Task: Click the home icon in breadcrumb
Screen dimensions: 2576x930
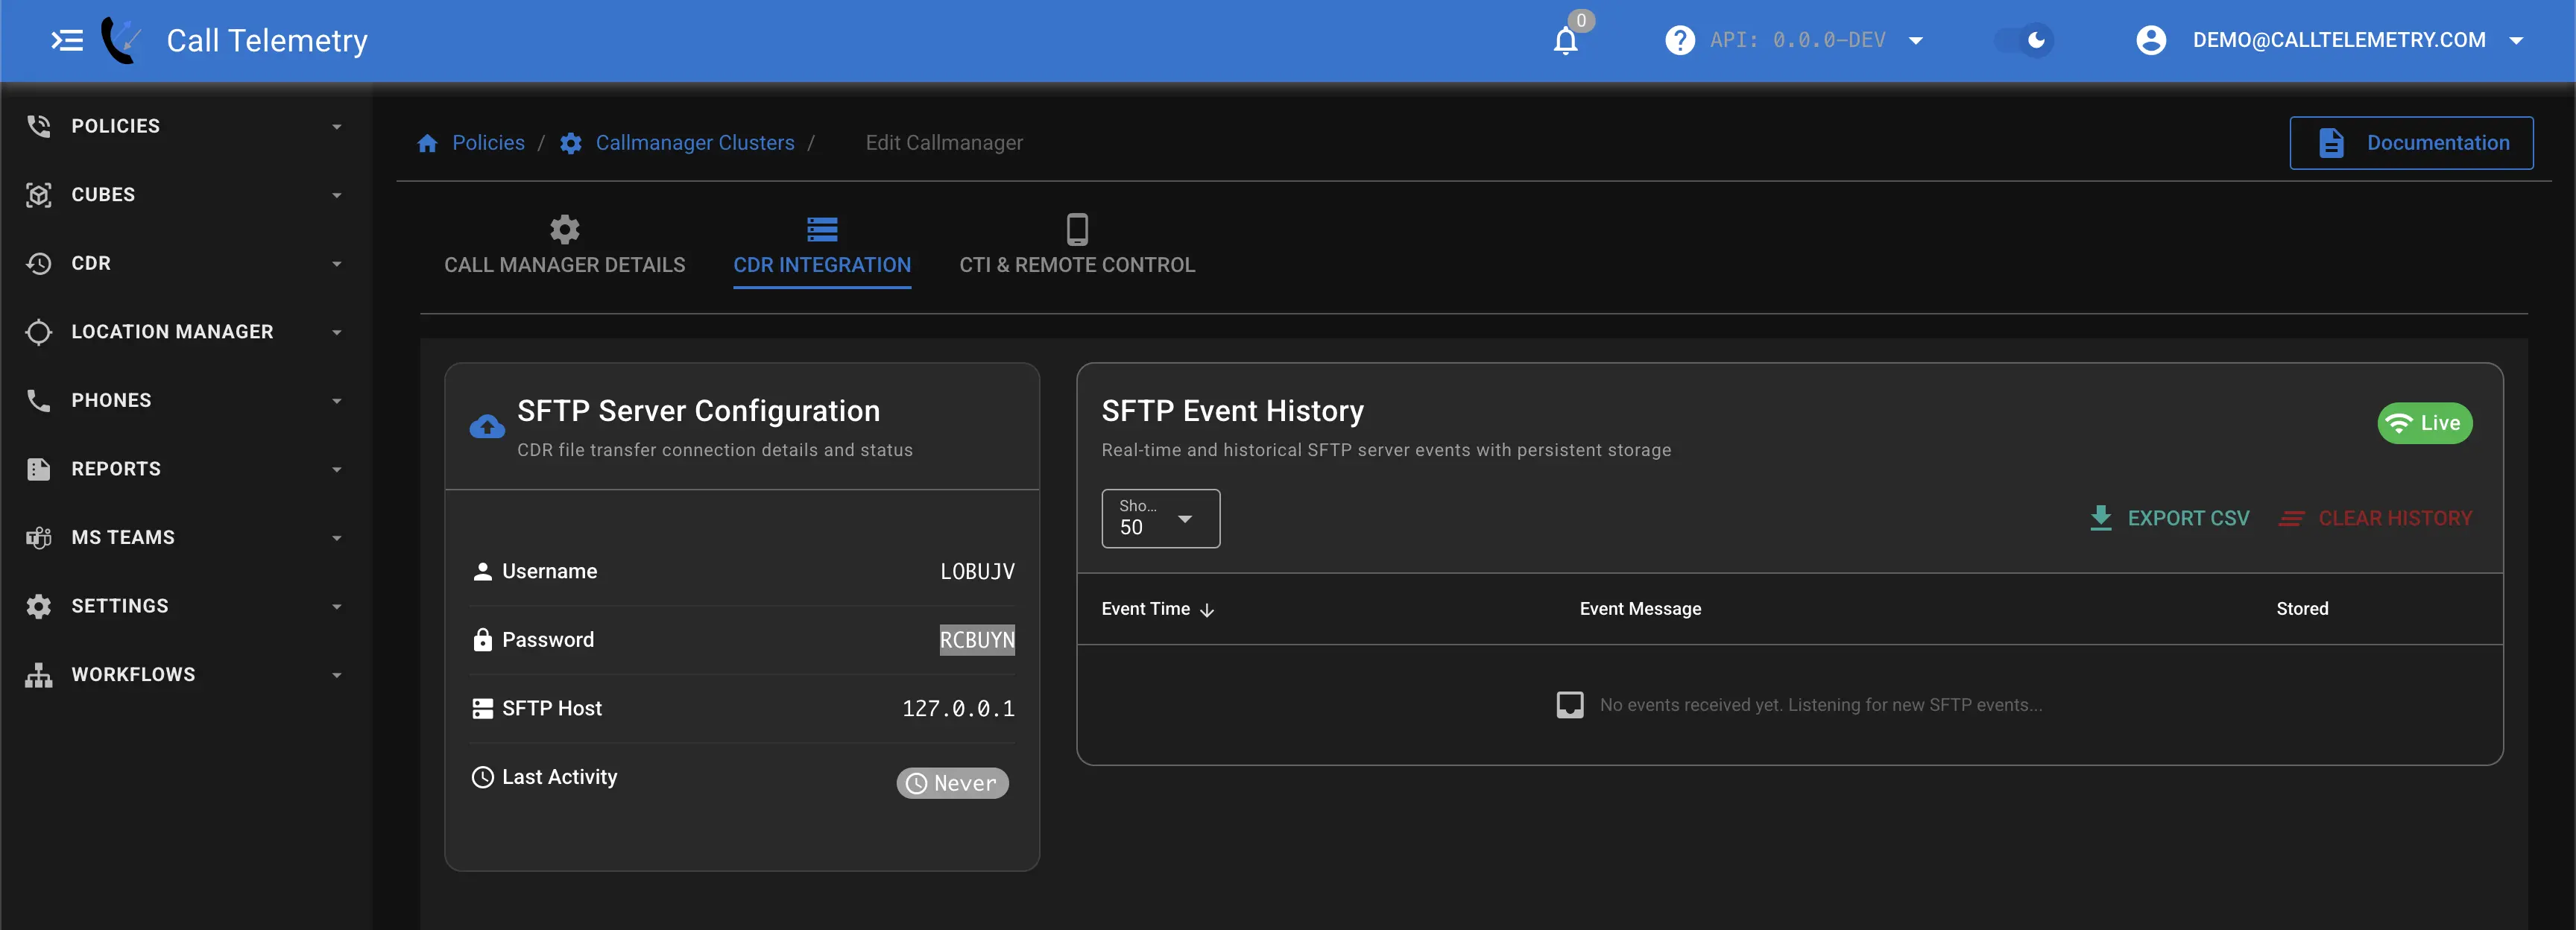Action: click(x=428, y=143)
